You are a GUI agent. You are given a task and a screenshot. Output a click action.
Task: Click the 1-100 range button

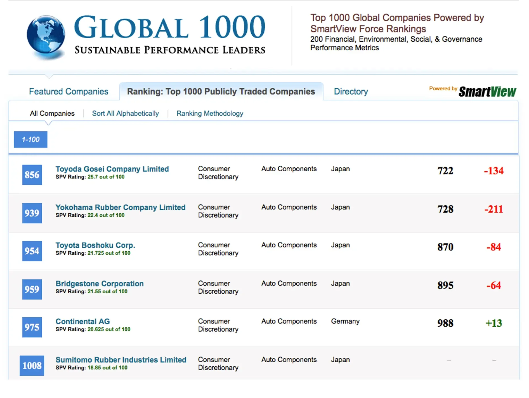click(x=30, y=139)
